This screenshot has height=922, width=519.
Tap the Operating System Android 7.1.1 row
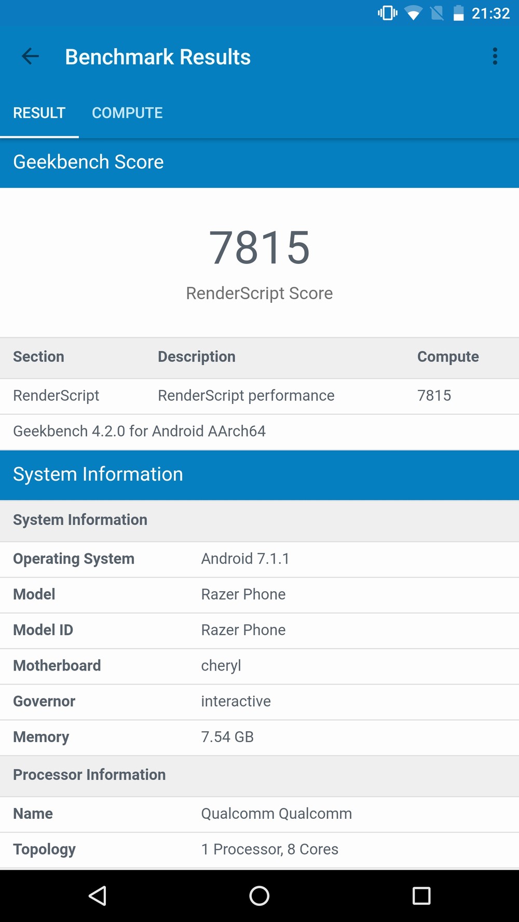(259, 559)
